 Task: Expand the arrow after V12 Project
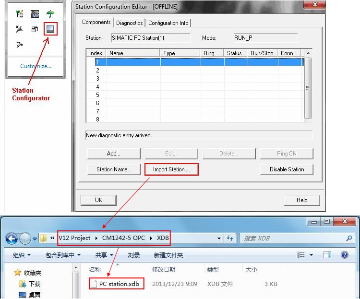point(96,238)
